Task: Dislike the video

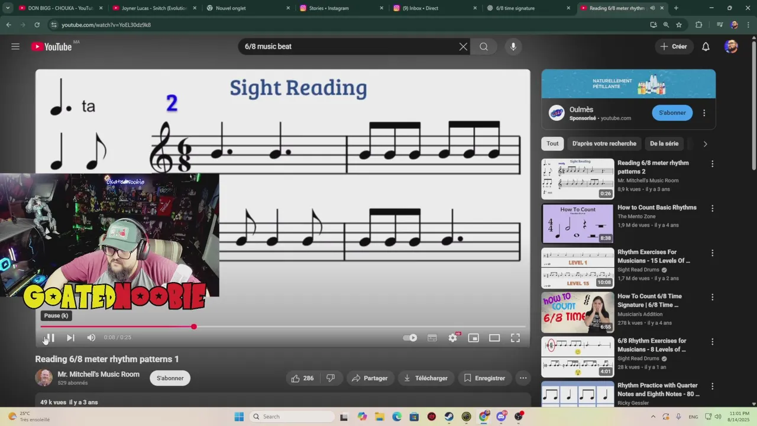Action: [331, 378]
